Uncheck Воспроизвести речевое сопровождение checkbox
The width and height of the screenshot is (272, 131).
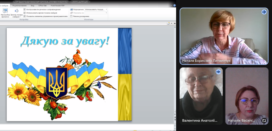[x=25, y=10]
